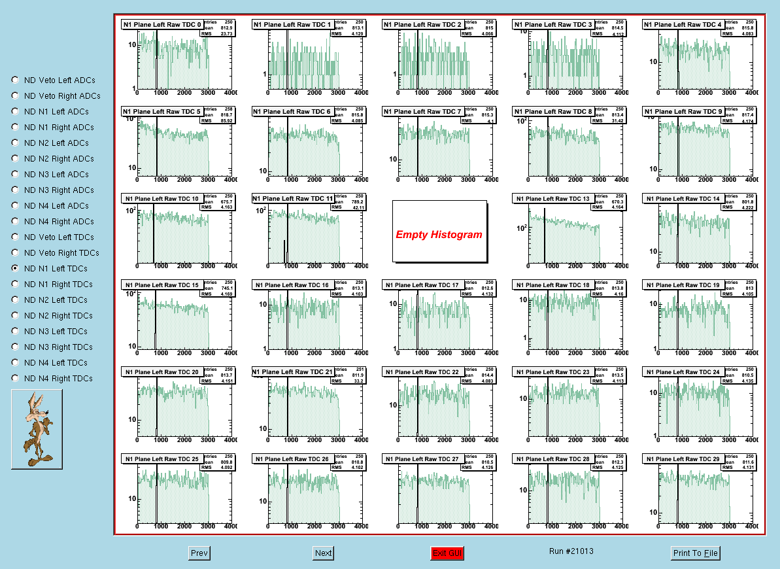This screenshot has height=569, width=780.
Task: Switch to ND Veto Left TDCs
Action: pyautogui.click(x=15, y=237)
